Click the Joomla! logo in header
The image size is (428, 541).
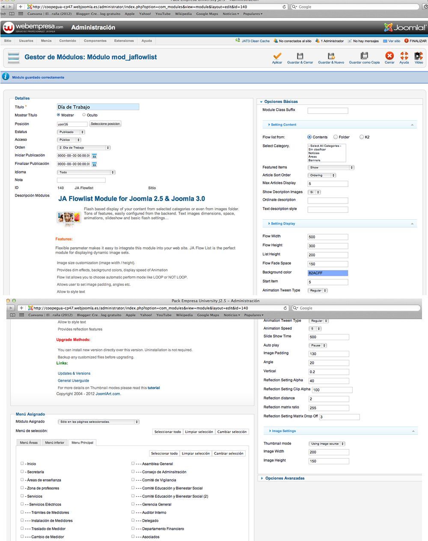pos(405,27)
